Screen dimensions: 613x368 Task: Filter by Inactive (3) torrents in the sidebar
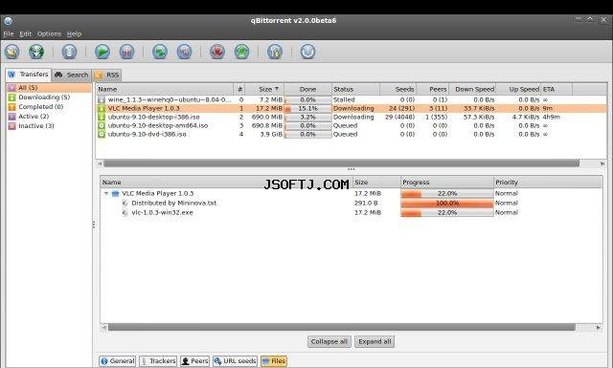[36, 126]
